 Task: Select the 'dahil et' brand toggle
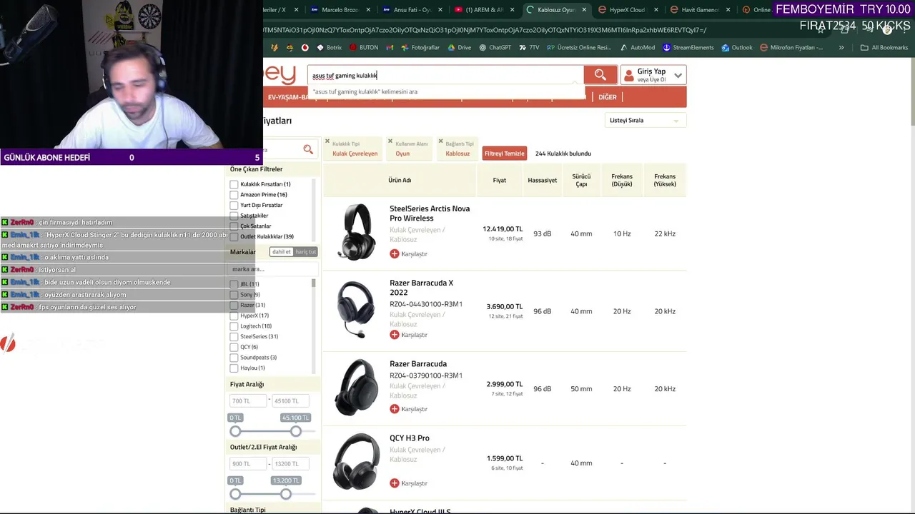tap(281, 252)
